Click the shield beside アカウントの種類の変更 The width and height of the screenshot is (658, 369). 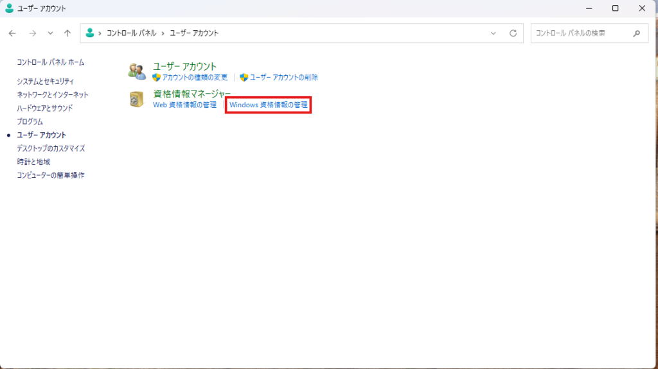[157, 77]
